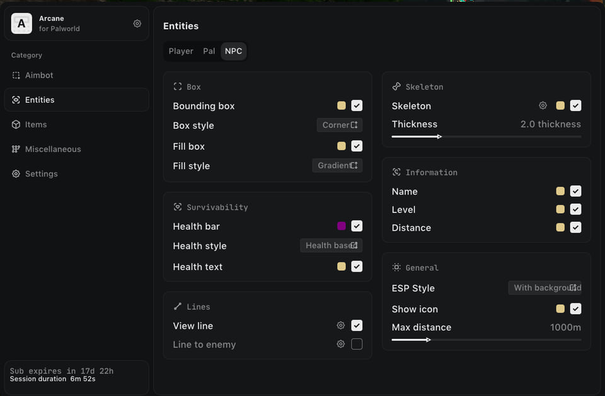Open the Settings category
Screen dimensions: 605x396
[x=77, y=174]
